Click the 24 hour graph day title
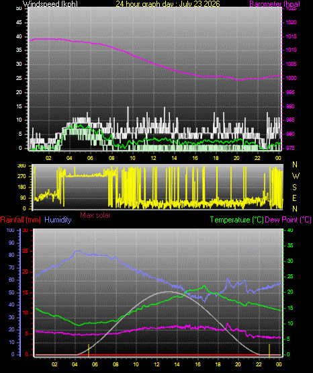 pos(168,4)
